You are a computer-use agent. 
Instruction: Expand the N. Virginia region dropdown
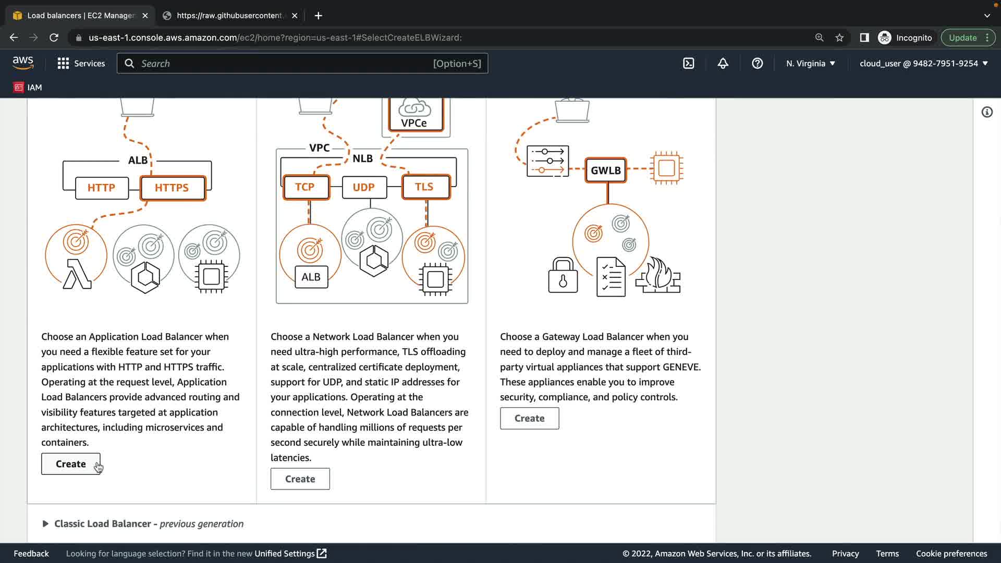click(x=810, y=64)
